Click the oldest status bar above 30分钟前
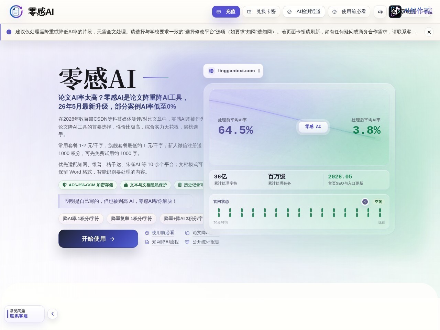The image size is (440, 330). 219,213
